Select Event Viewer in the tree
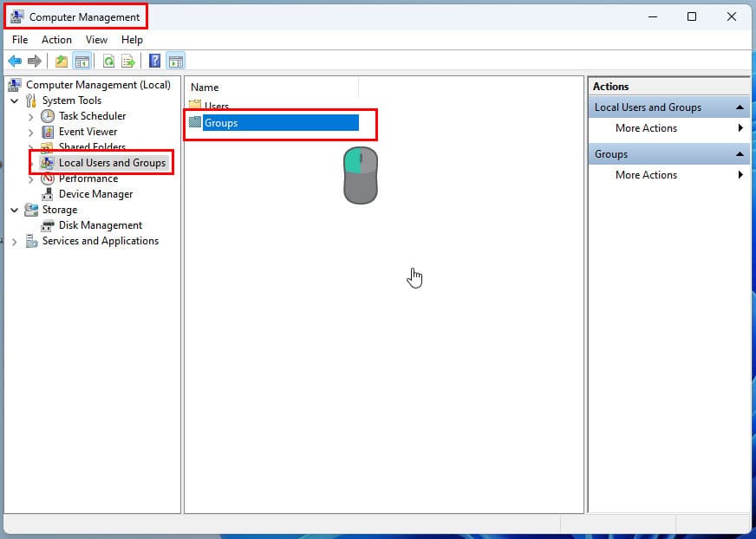 pos(88,132)
